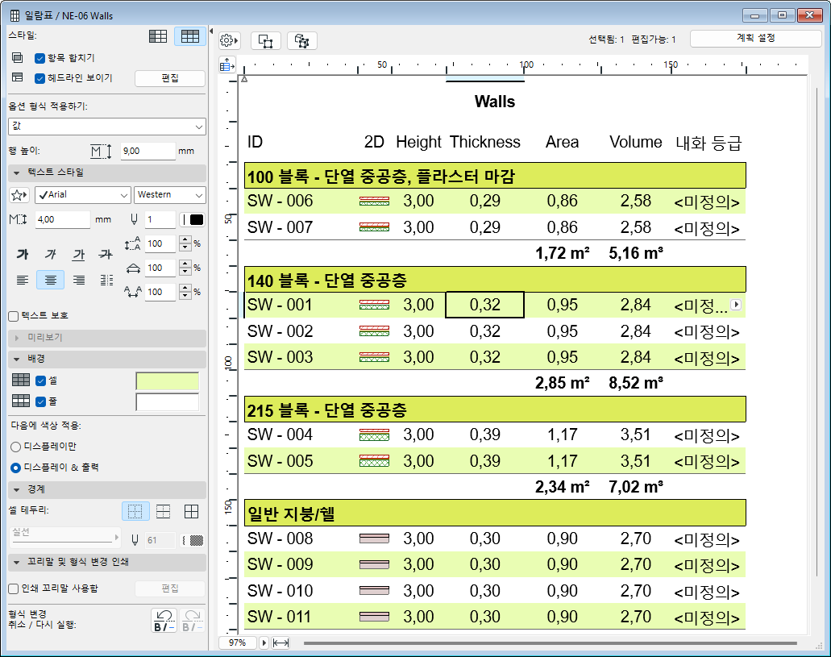
Task: Set justified text alignment
Action: click(x=106, y=280)
